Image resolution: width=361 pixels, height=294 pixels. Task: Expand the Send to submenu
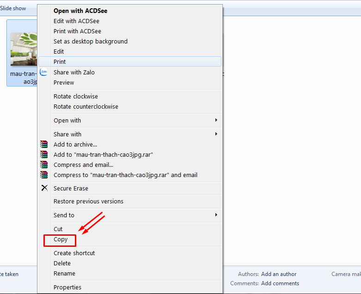[216, 215]
